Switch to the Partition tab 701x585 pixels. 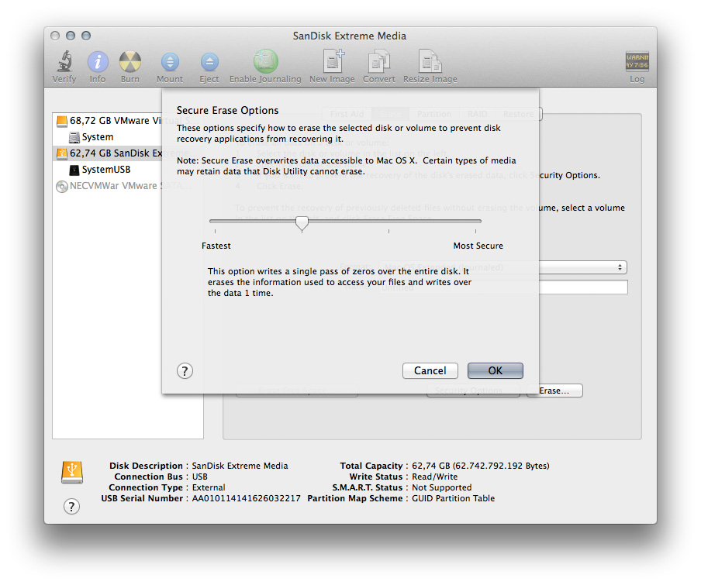click(x=434, y=115)
